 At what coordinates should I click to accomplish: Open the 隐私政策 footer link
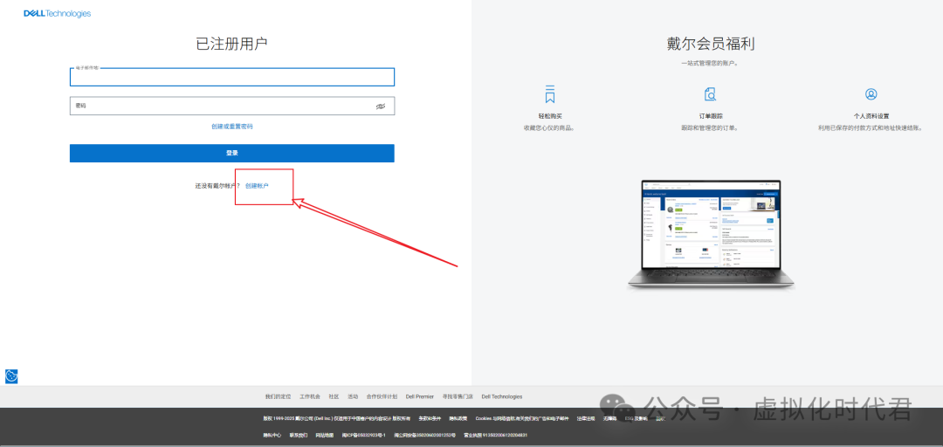pos(458,419)
